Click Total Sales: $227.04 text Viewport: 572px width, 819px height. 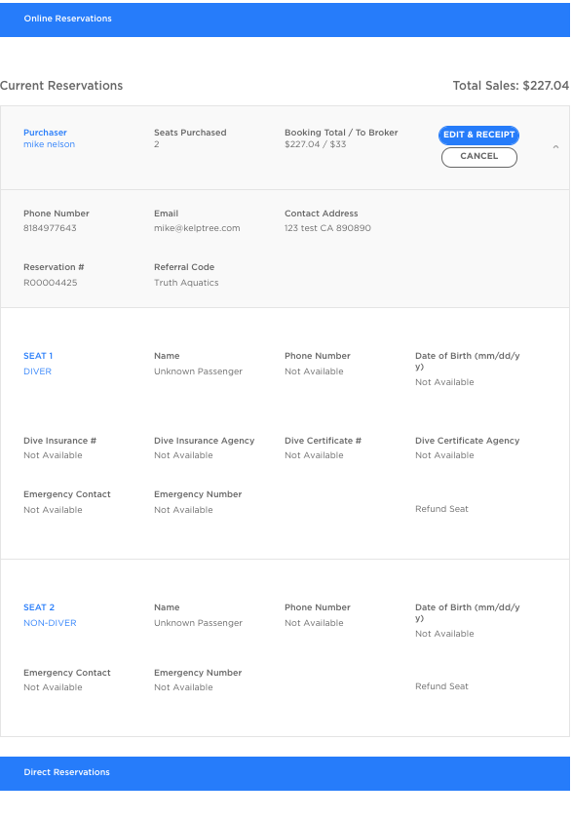[x=511, y=86]
